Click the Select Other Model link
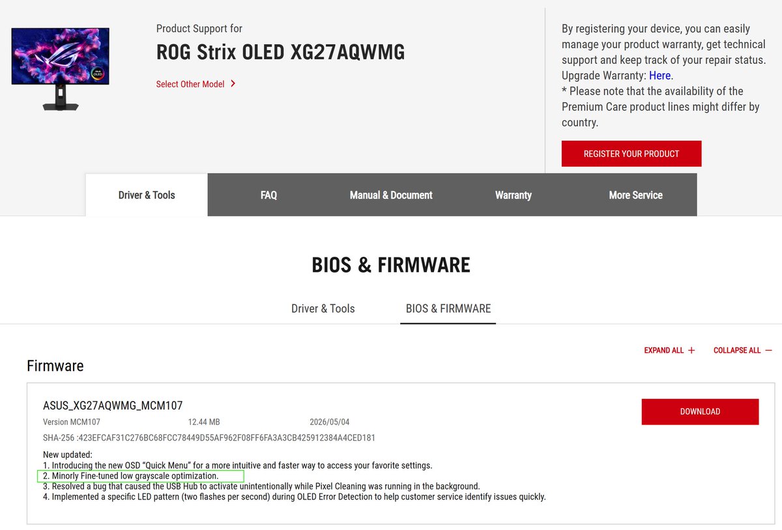This screenshot has width=782, height=530. tap(190, 84)
